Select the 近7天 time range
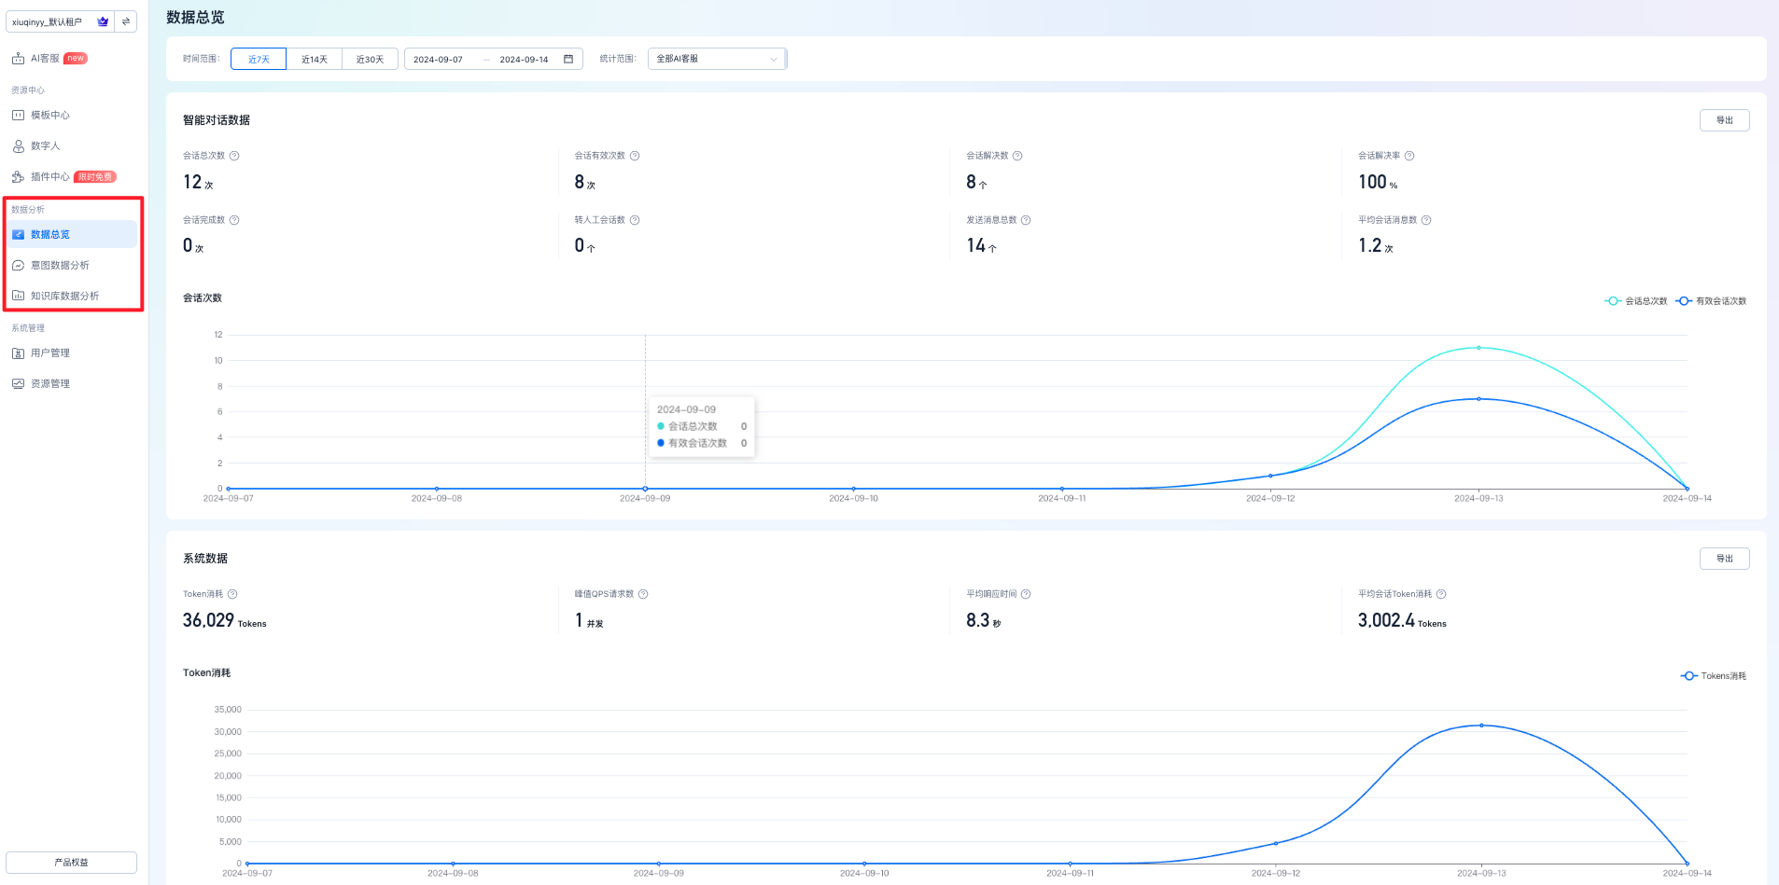Image resolution: width=1779 pixels, height=885 pixels. 259,60
